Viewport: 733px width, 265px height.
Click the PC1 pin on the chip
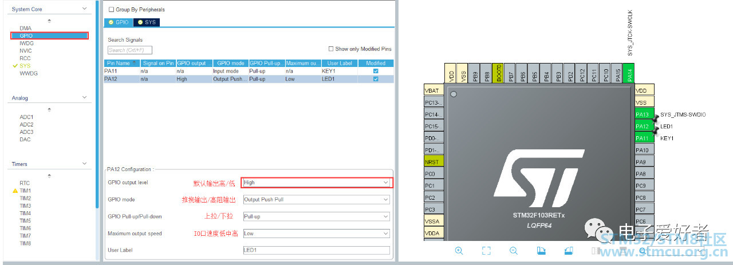[432, 185]
